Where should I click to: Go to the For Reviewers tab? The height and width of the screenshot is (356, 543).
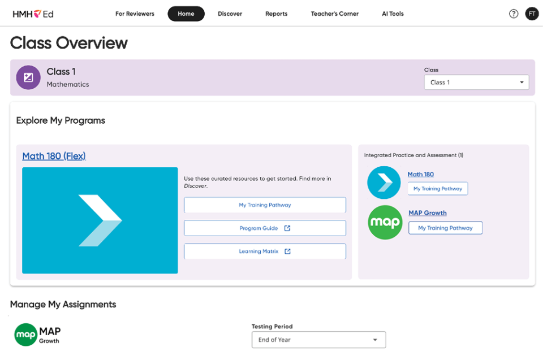[135, 14]
